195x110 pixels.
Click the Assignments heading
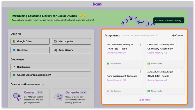[112, 36]
